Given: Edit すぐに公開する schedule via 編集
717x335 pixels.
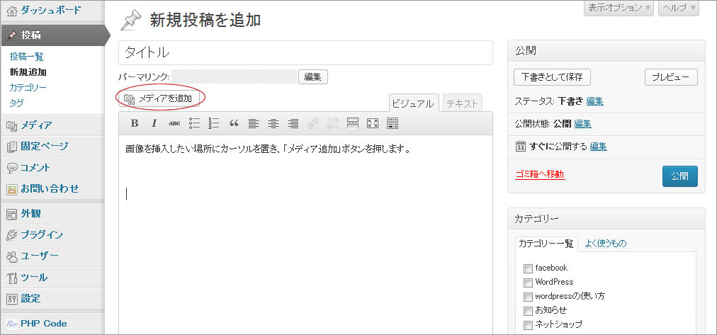Looking at the screenshot, I should tap(598, 147).
